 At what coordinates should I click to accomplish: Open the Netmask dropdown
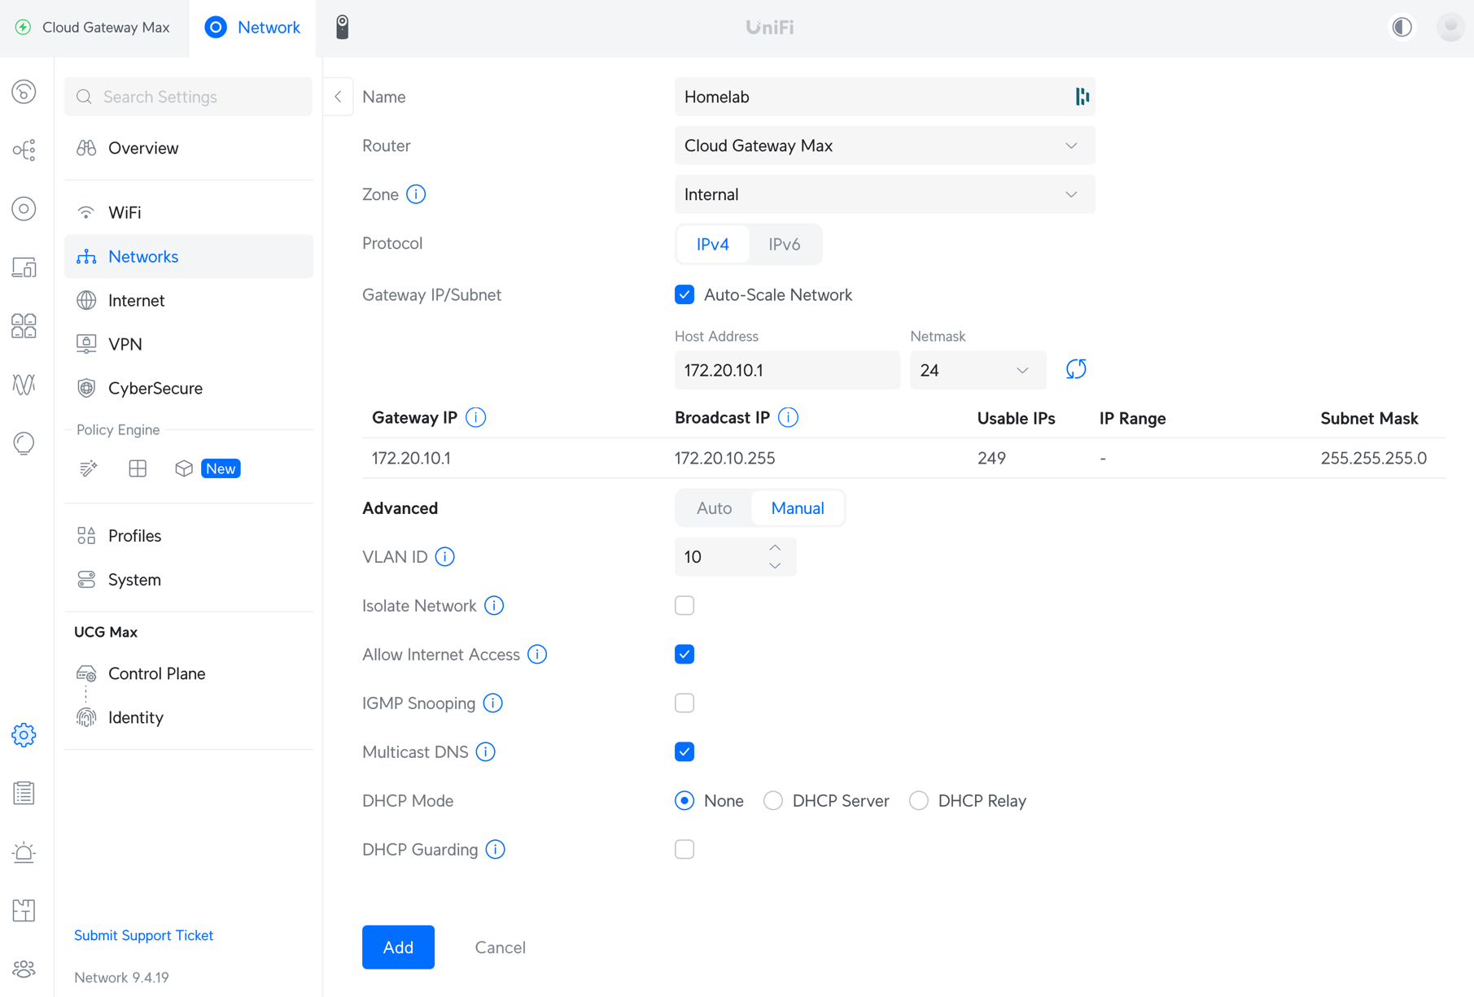(977, 371)
